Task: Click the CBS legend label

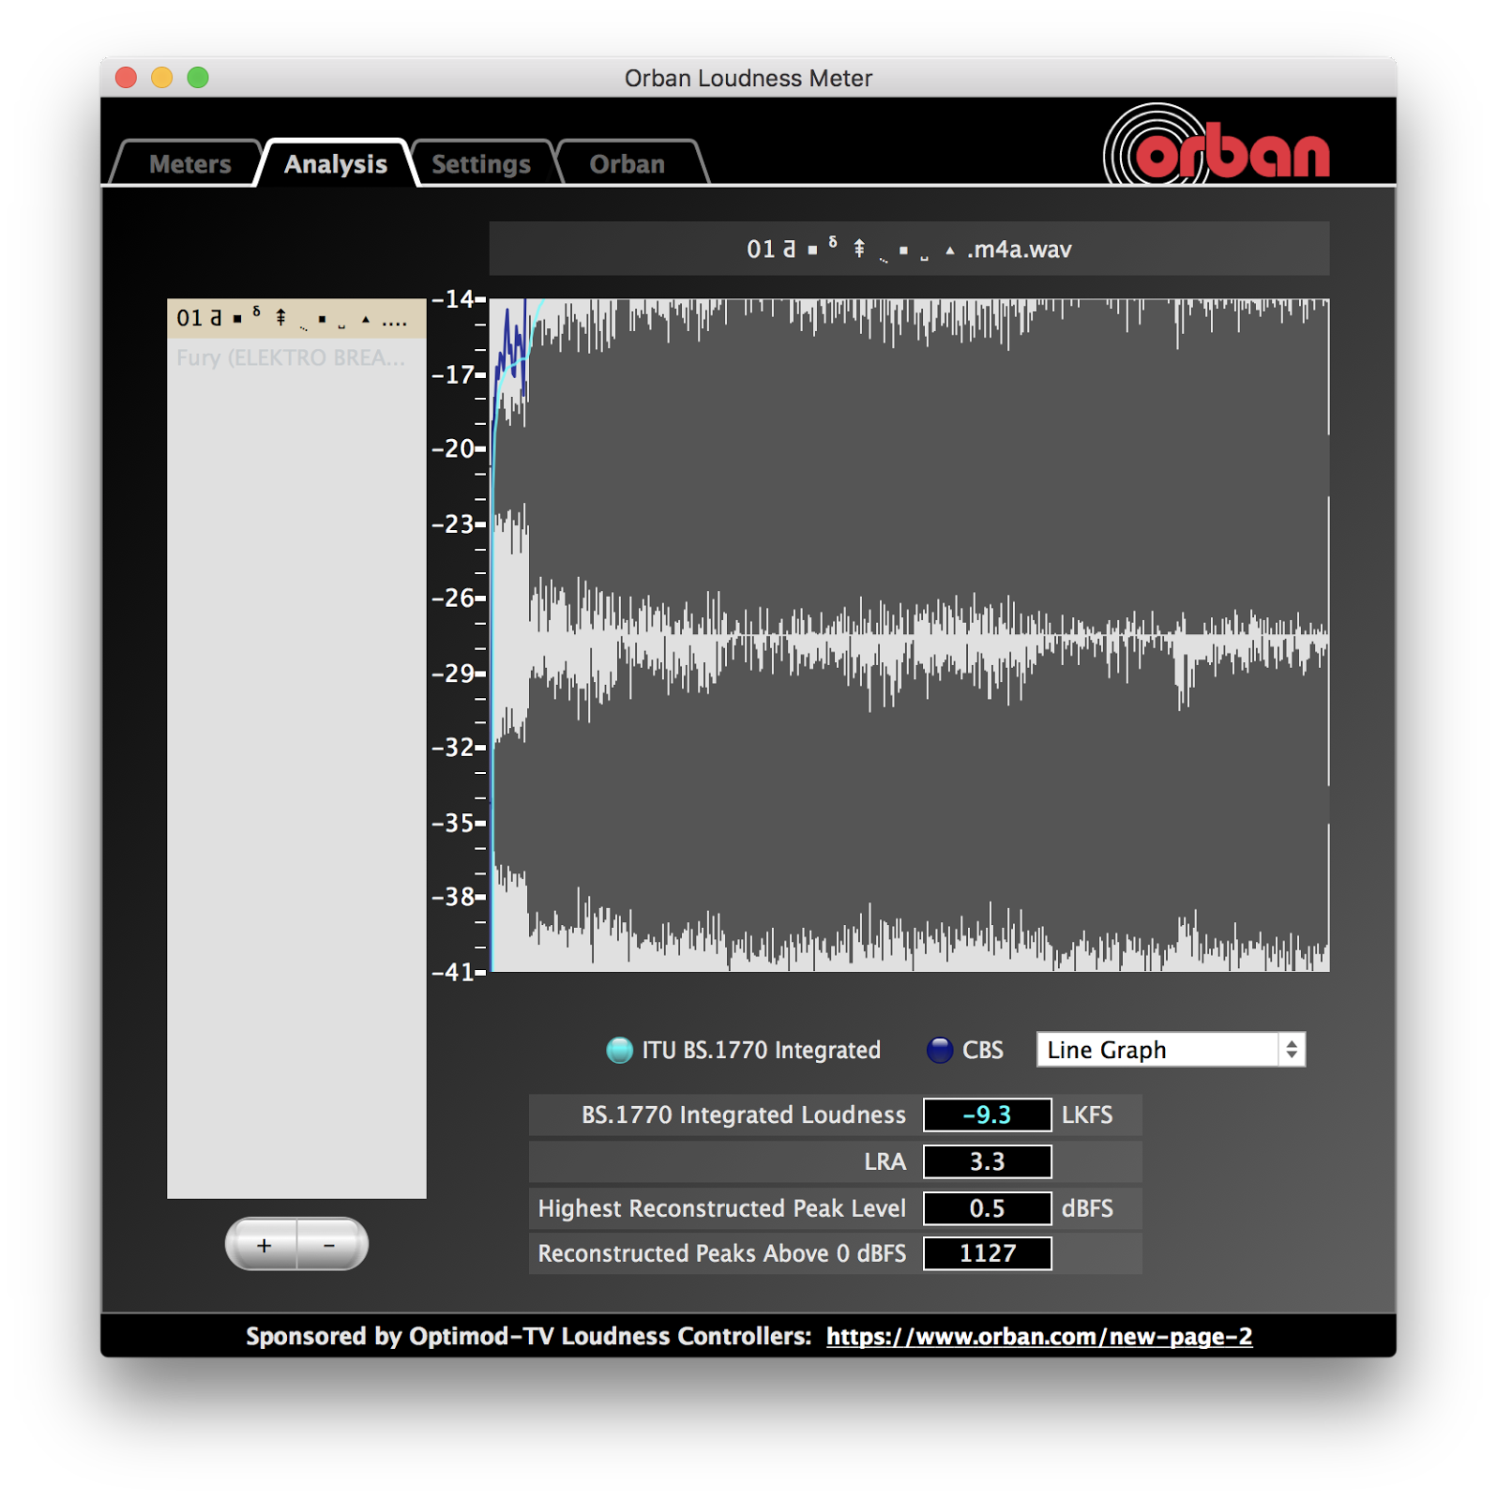Action: [983, 1050]
